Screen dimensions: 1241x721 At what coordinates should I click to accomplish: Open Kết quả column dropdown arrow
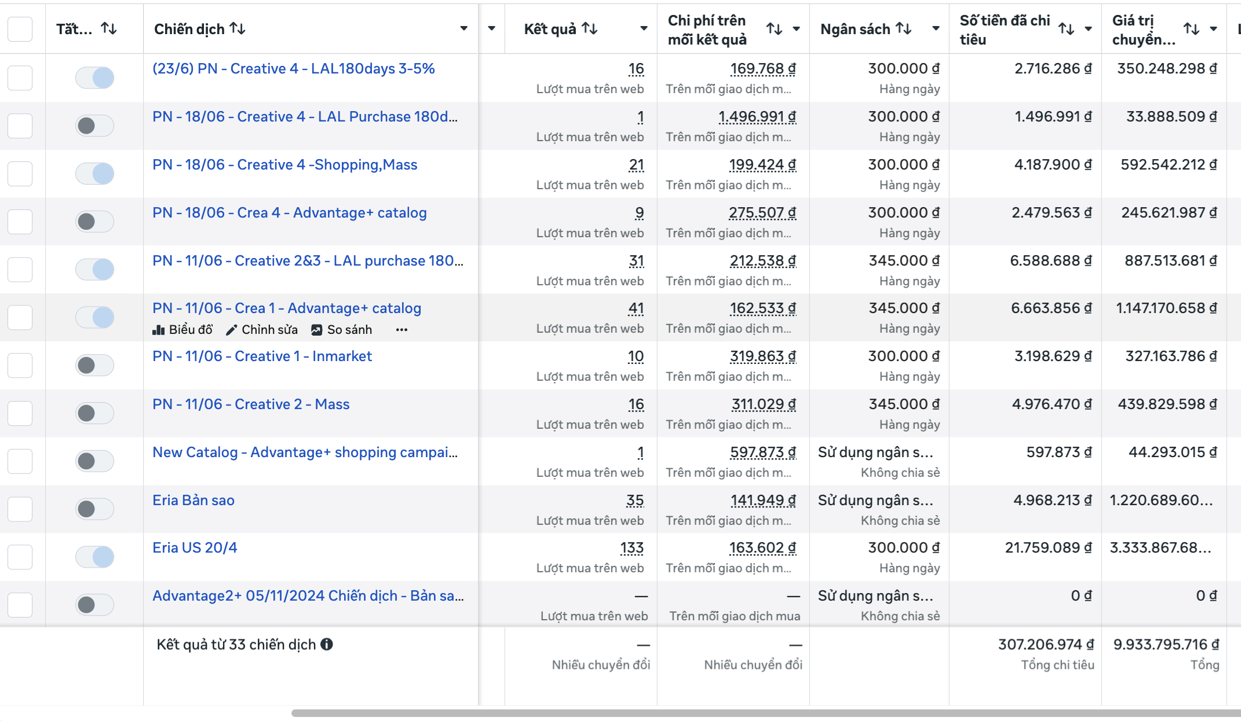click(644, 28)
